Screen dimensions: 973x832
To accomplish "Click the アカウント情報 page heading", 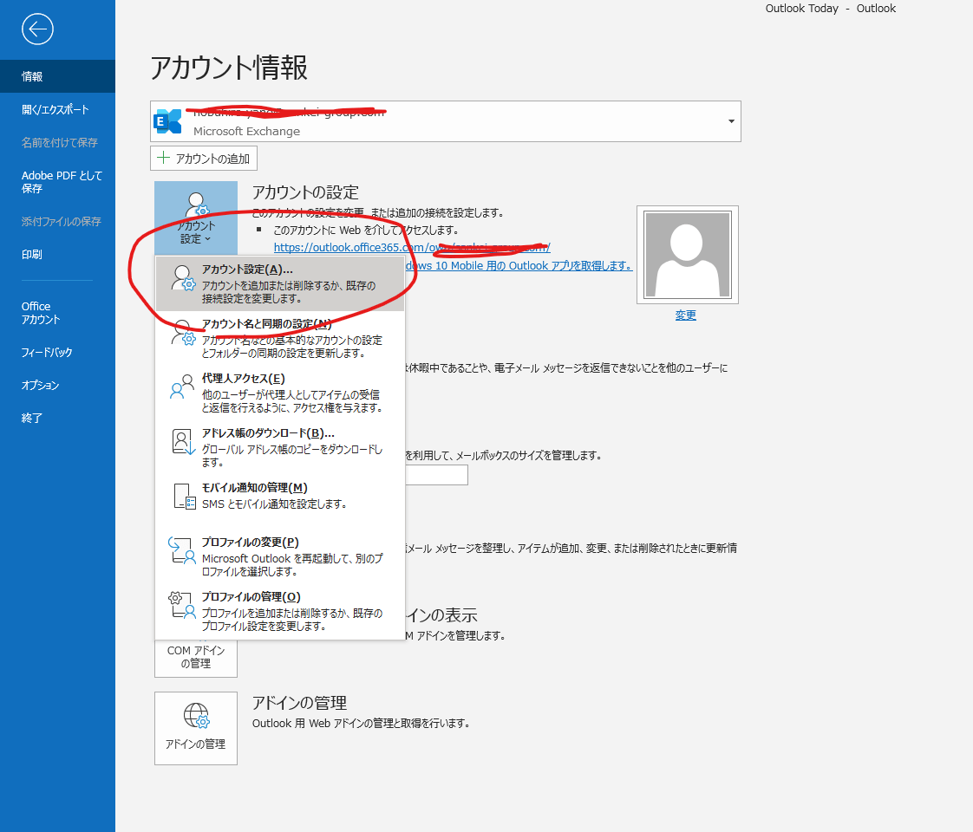I will [229, 68].
